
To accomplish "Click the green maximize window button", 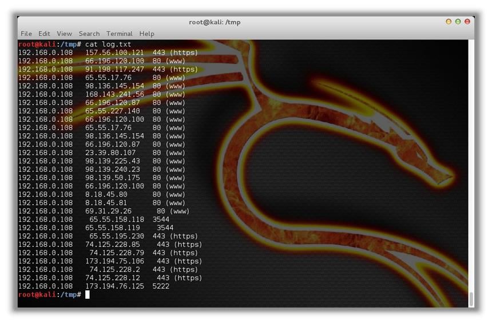I will point(458,22).
